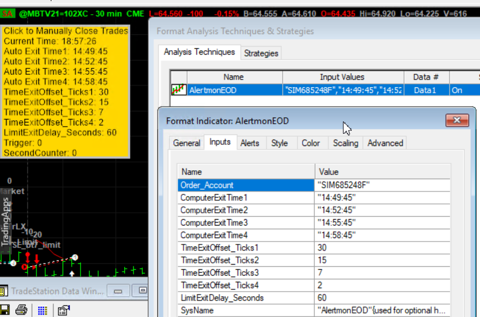Switch to the Strategies tab
The height and width of the screenshot is (317, 480).
(x=261, y=53)
